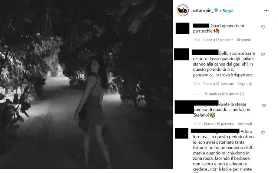View likes 'Piace a 15 persone'
The image size is (278, 173).
pyautogui.click(x=219, y=124)
